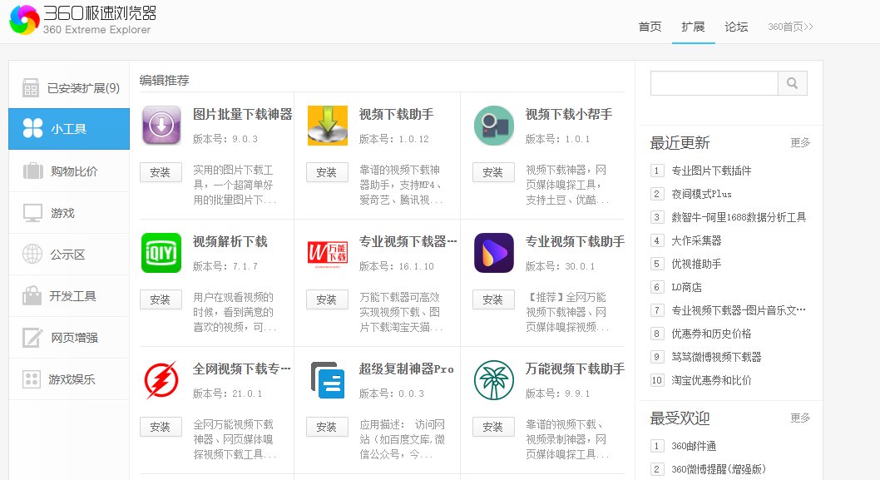Install 万能视频下载助手 extension
Screen dimensions: 880x480
click(493, 428)
